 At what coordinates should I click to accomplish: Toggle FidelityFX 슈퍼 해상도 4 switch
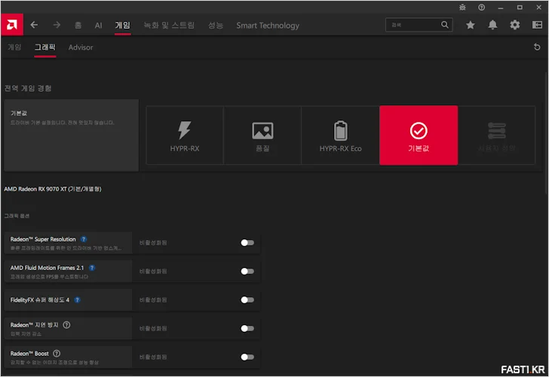(x=247, y=299)
